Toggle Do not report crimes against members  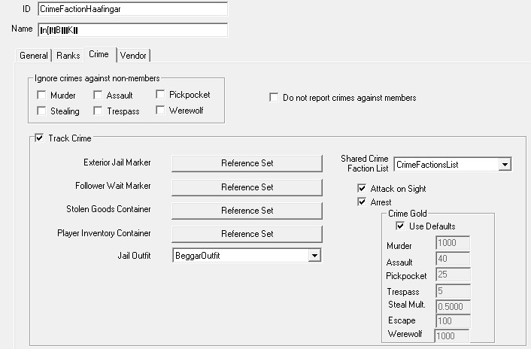tap(275, 98)
